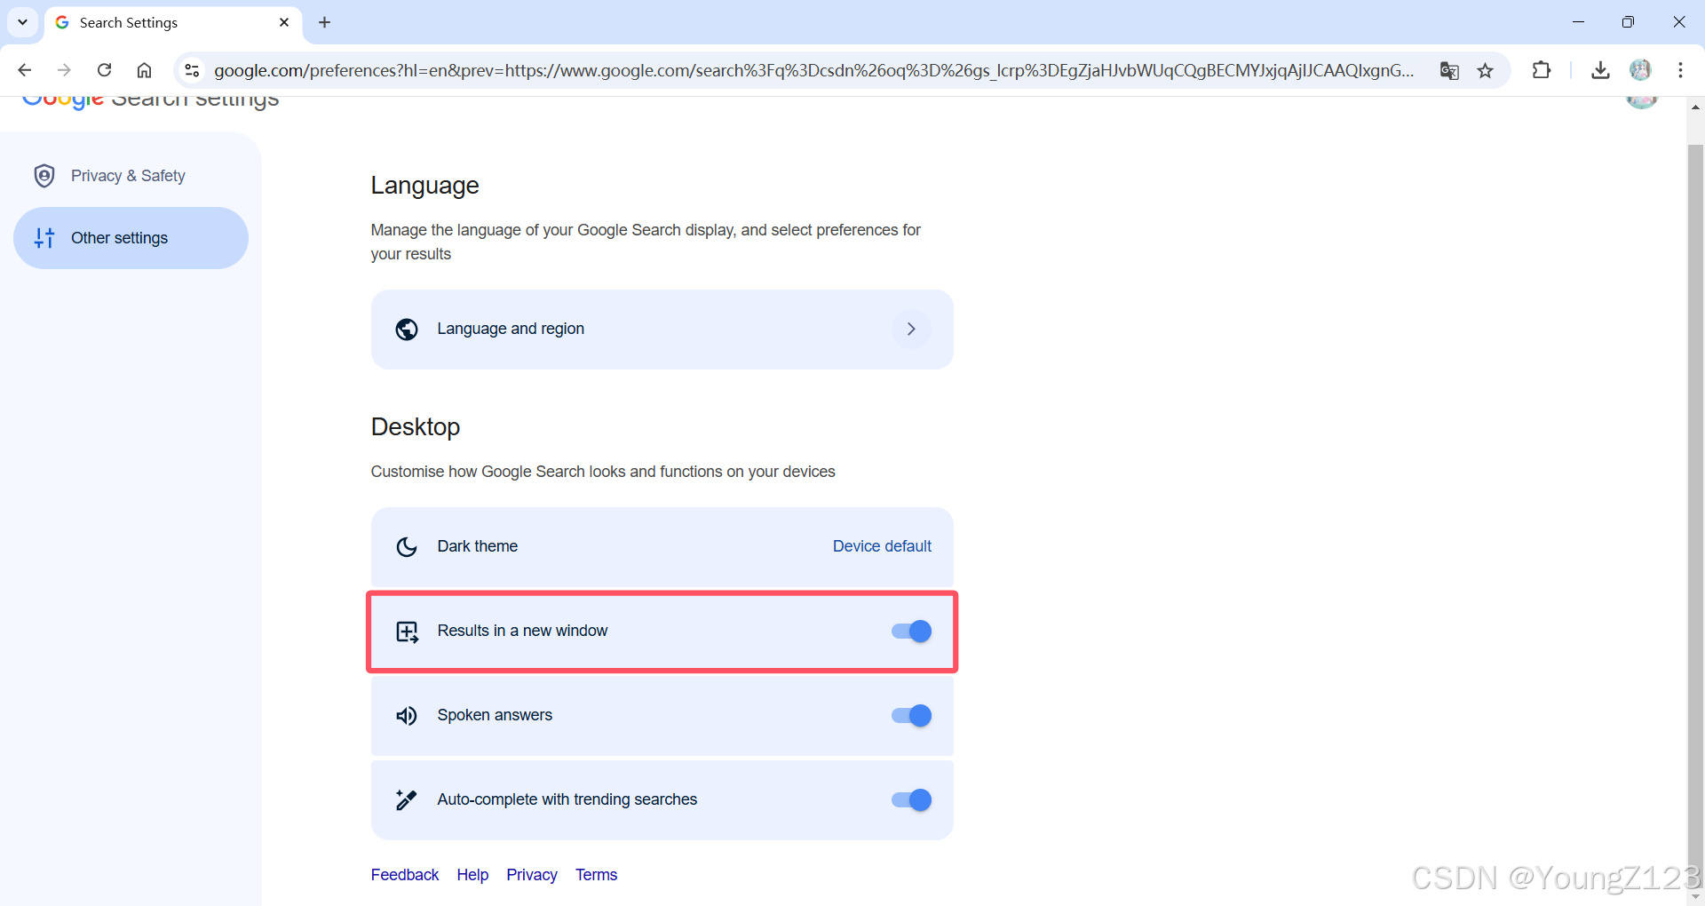Click the Privacy shield icon

(x=44, y=176)
